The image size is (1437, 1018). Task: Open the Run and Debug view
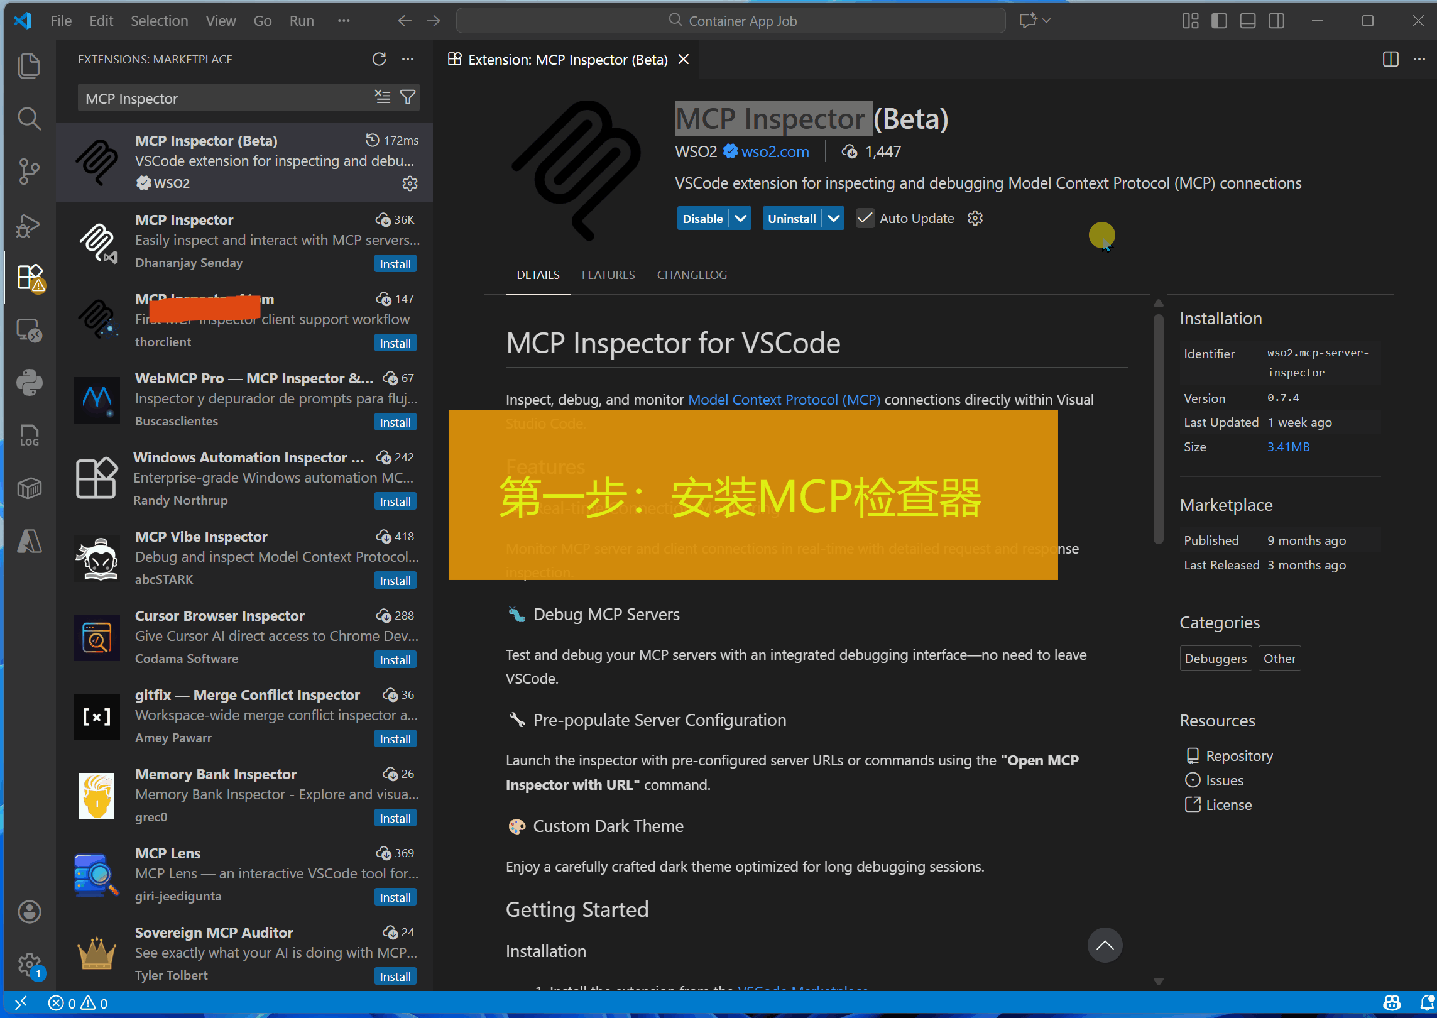pos(29,224)
